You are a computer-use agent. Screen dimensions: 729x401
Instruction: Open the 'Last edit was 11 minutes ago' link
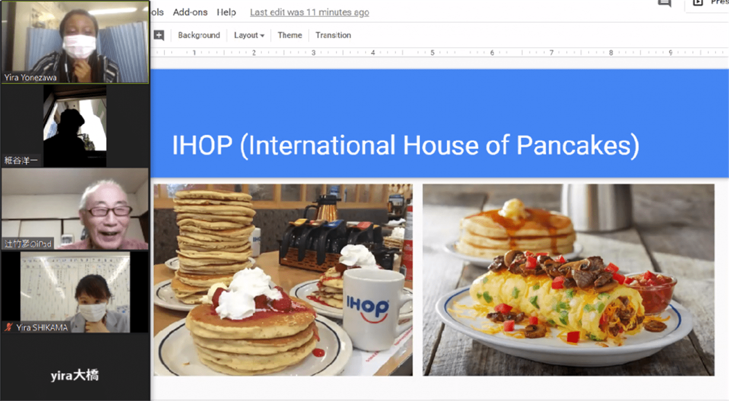310,12
